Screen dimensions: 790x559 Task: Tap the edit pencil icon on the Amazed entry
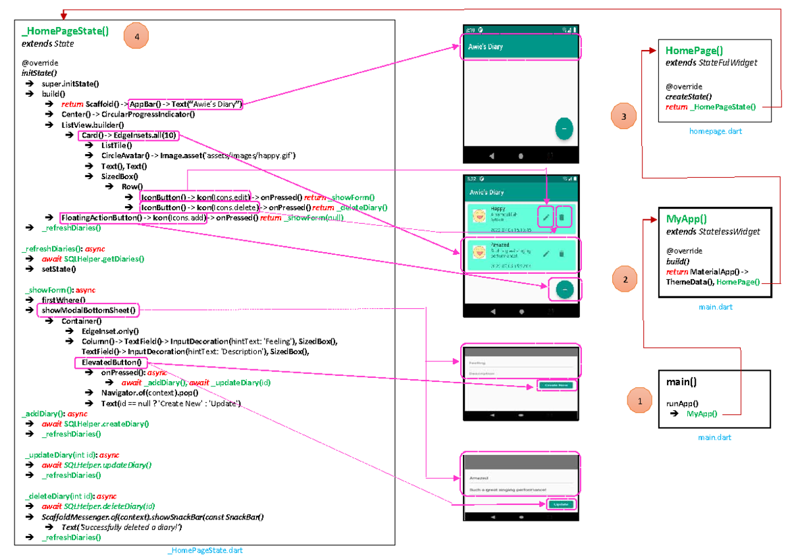pyautogui.click(x=546, y=253)
